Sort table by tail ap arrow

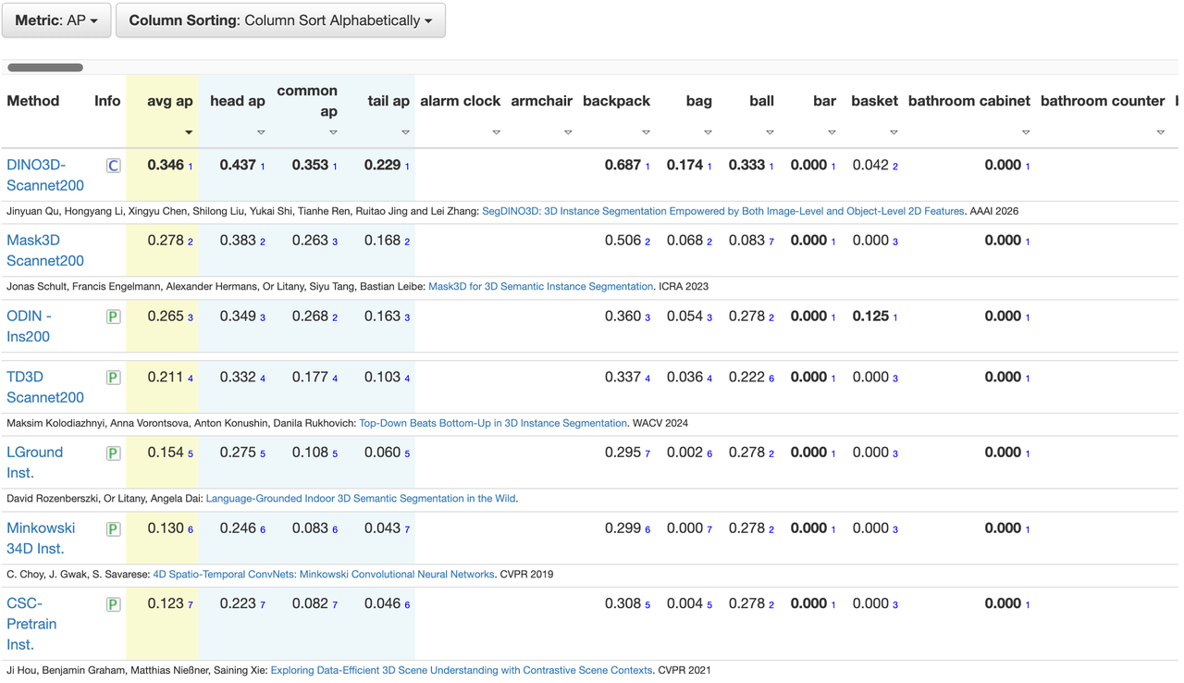coord(405,133)
